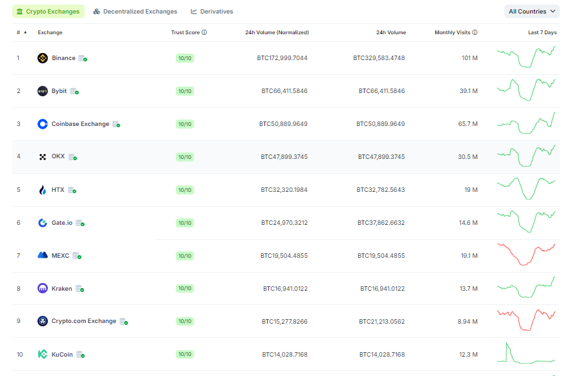Click the reserves badge next to Kraken
Screen dimensions: 567x376
tap(80, 289)
